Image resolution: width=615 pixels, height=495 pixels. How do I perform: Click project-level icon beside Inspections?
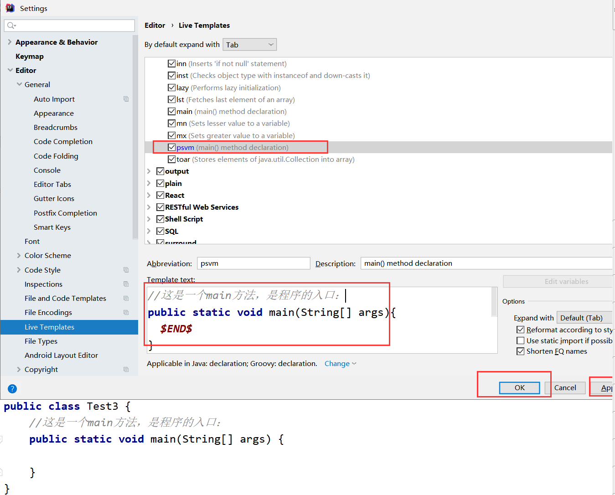coord(126,284)
